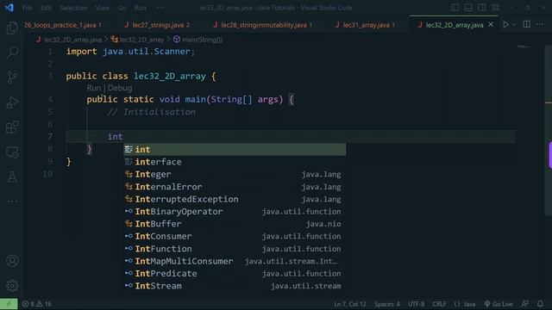Change line endings via CRLF
552x310 pixels.
click(439, 304)
